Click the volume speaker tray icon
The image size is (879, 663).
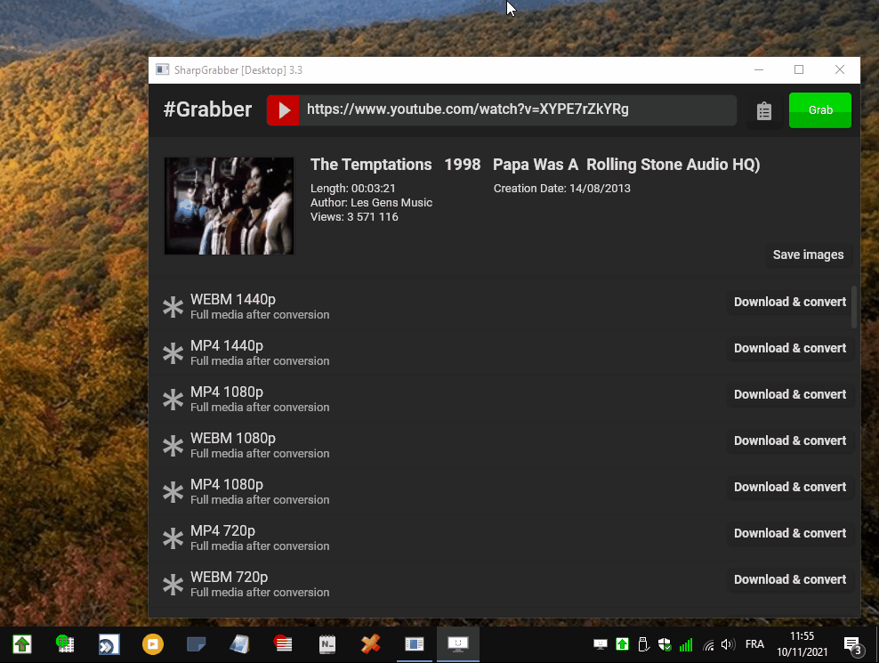click(728, 644)
